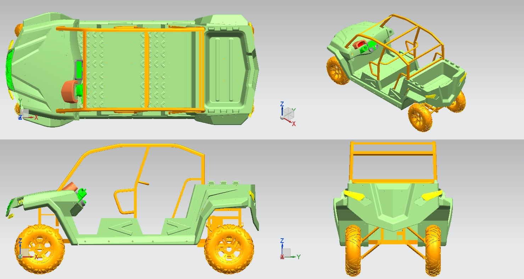
Task: Select the front left wheel in the isometric view
Action: pos(337,70)
